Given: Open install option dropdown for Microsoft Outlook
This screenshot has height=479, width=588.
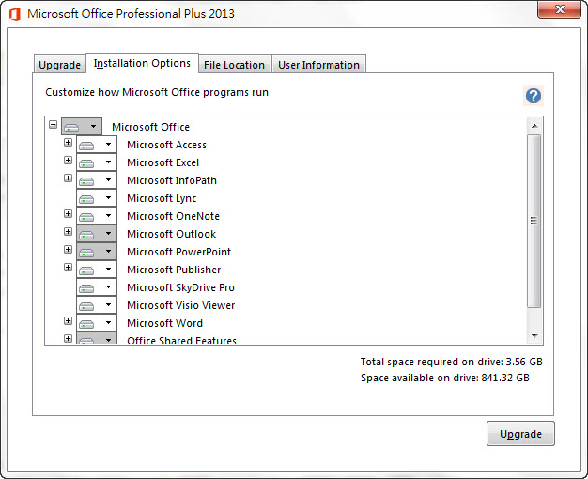Looking at the screenshot, I should (x=97, y=234).
